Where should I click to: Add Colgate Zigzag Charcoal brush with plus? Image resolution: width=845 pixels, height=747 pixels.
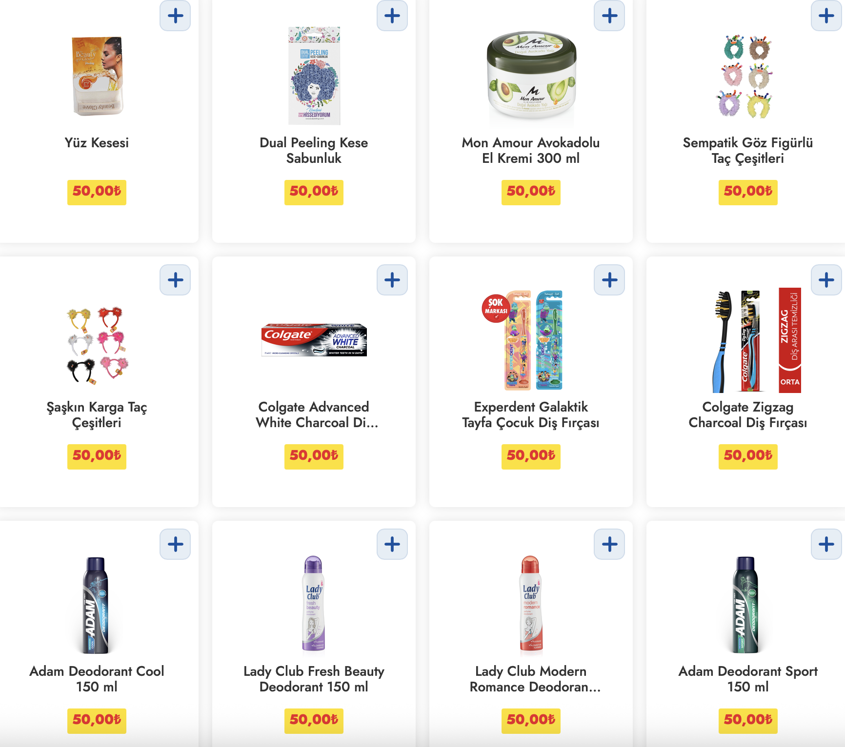tap(826, 280)
